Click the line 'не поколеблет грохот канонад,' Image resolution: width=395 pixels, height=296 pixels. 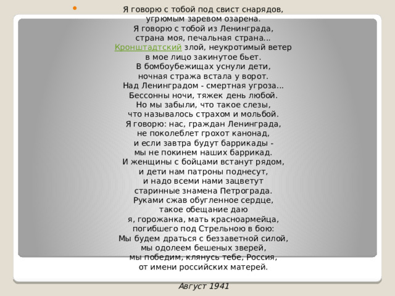[203, 133]
